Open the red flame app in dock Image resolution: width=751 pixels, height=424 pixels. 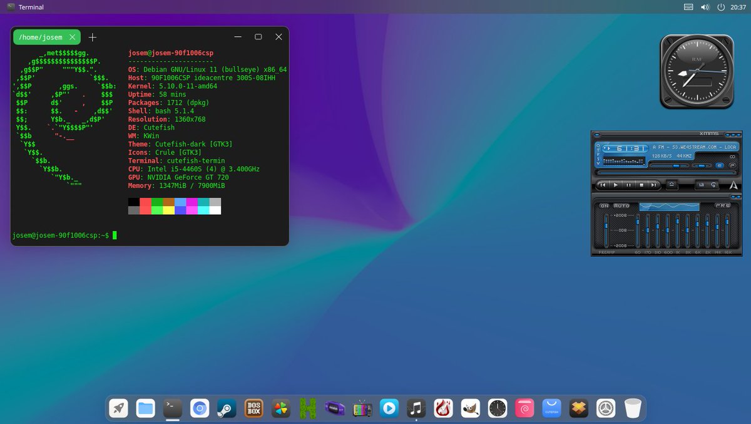[x=442, y=408]
